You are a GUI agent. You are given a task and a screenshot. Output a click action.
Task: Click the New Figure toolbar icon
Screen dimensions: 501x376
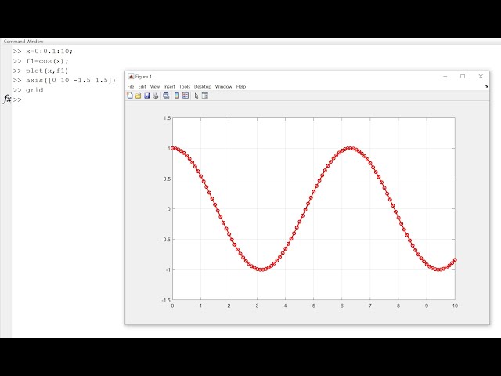click(x=130, y=96)
